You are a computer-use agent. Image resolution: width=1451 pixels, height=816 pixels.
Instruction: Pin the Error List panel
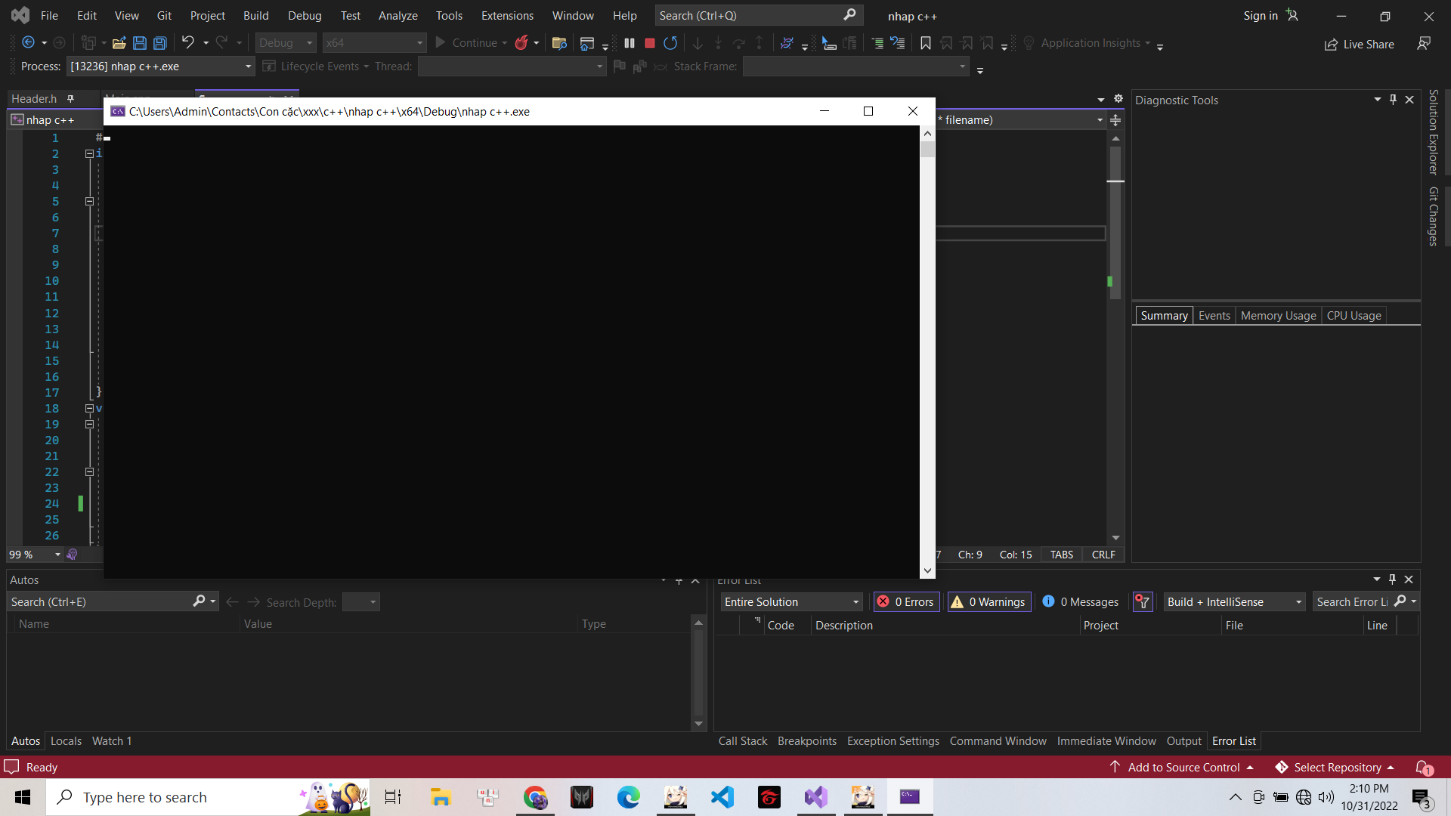(1392, 580)
